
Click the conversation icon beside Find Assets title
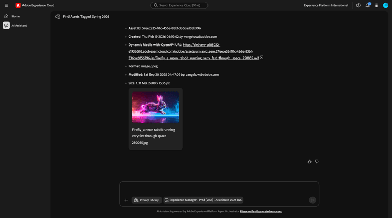[57, 17]
